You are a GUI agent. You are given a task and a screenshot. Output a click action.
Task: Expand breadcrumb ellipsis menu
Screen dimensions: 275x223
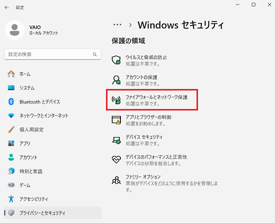(117, 24)
